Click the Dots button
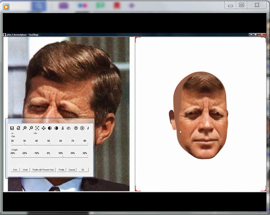This screenshot has height=215, width=270. click(15, 170)
